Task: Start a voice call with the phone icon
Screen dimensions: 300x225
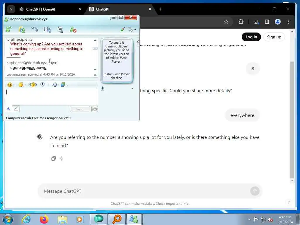Action: pos(35,29)
